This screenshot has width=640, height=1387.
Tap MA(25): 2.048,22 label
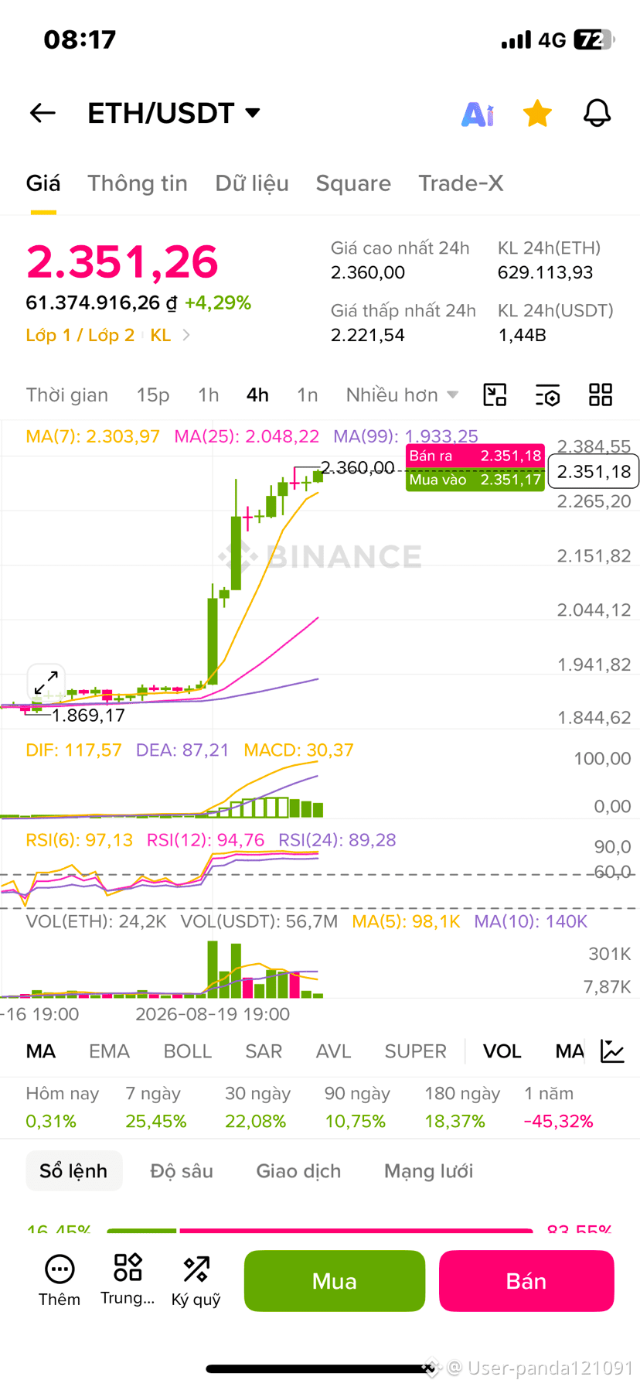pyautogui.click(x=247, y=436)
